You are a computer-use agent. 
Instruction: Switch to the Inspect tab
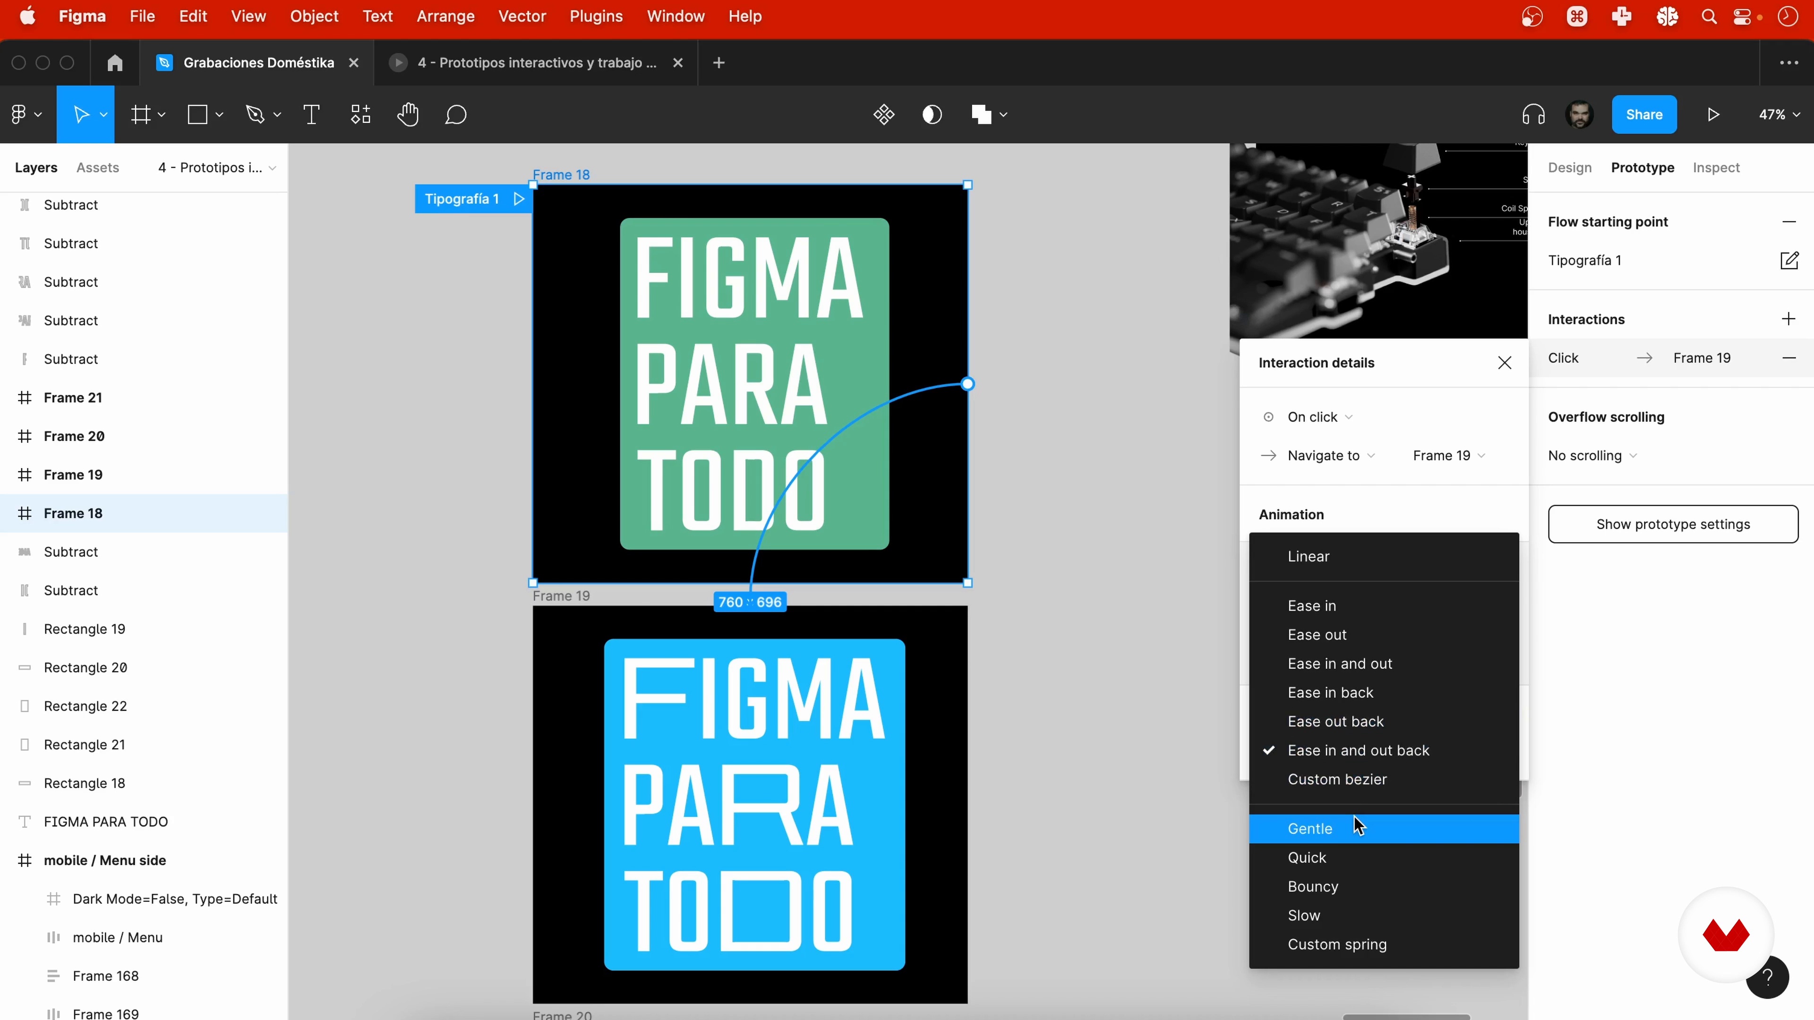coord(1716,168)
